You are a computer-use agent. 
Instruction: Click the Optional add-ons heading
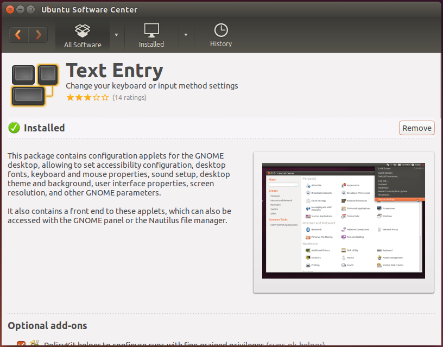[x=47, y=325]
